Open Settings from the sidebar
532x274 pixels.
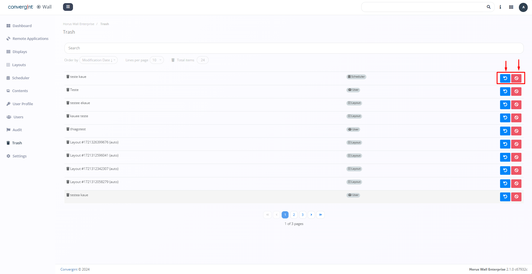19,156
